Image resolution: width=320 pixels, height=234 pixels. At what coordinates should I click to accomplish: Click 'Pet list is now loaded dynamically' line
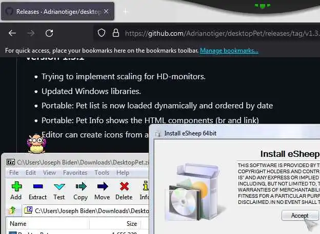tap(157, 106)
